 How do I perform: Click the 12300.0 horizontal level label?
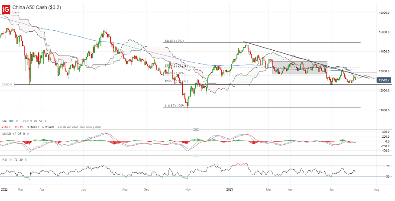tap(6, 84)
